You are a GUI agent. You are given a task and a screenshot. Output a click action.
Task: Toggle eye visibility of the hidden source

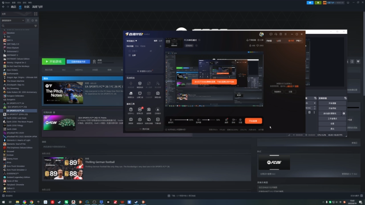coord(151,51)
